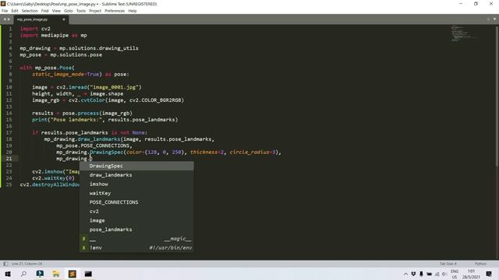This screenshot has height=280, width=499.
Task: Choose POSE_CONNECTIONS from autocomplete list
Action: 136,202
